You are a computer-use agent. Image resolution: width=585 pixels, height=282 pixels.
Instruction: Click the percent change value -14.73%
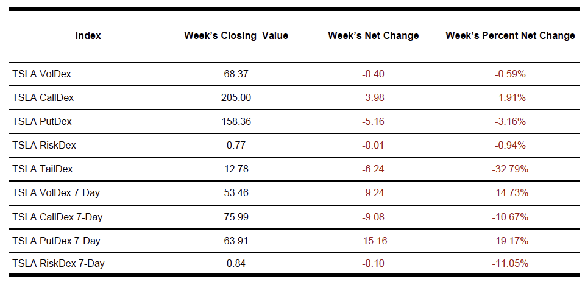click(510, 193)
